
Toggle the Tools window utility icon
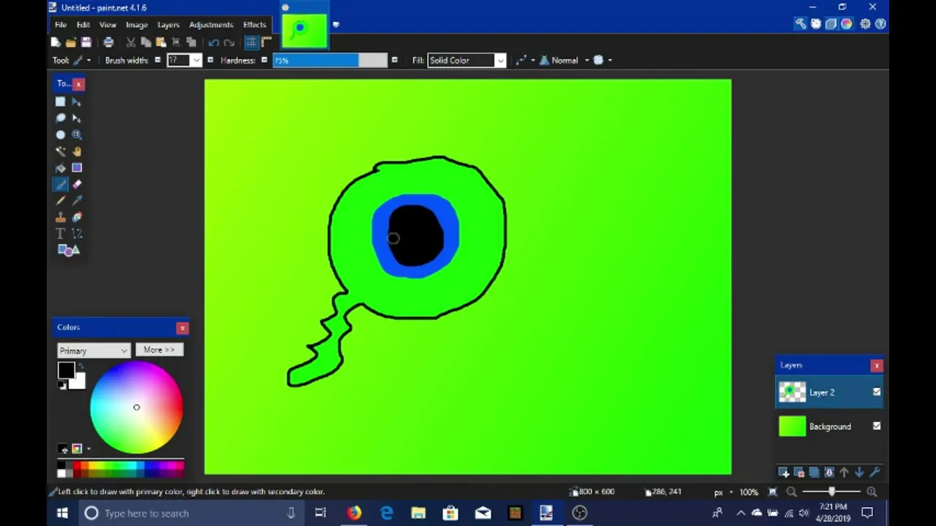pyautogui.click(x=801, y=24)
